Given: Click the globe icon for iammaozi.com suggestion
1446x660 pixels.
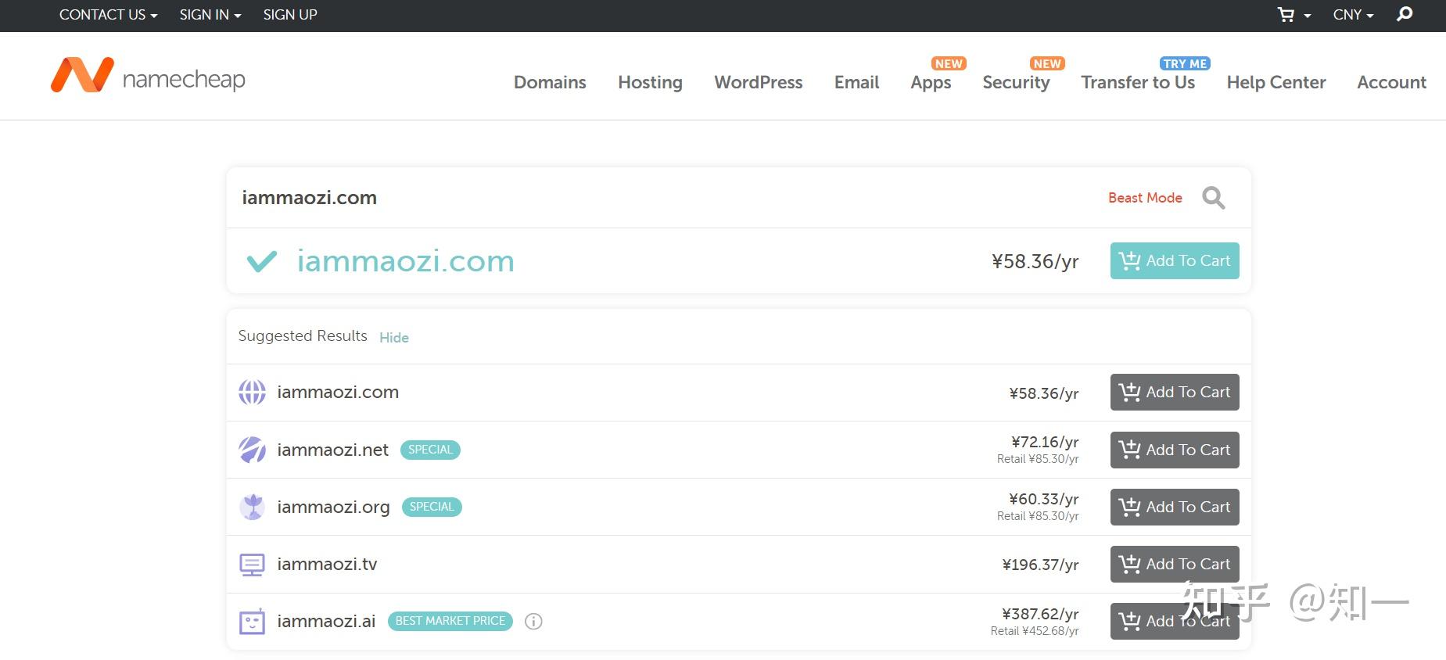Looking at the screenshot, I should (x=252, y=393).
